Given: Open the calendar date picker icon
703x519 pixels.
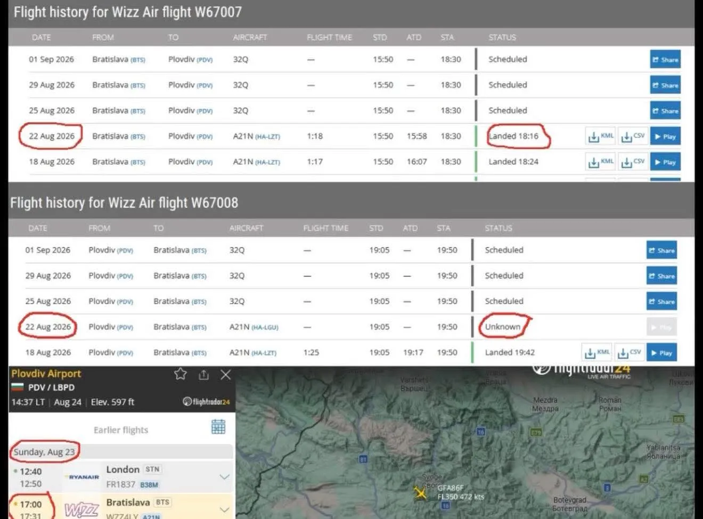Looking at the screenshot, I should [218, 427].
